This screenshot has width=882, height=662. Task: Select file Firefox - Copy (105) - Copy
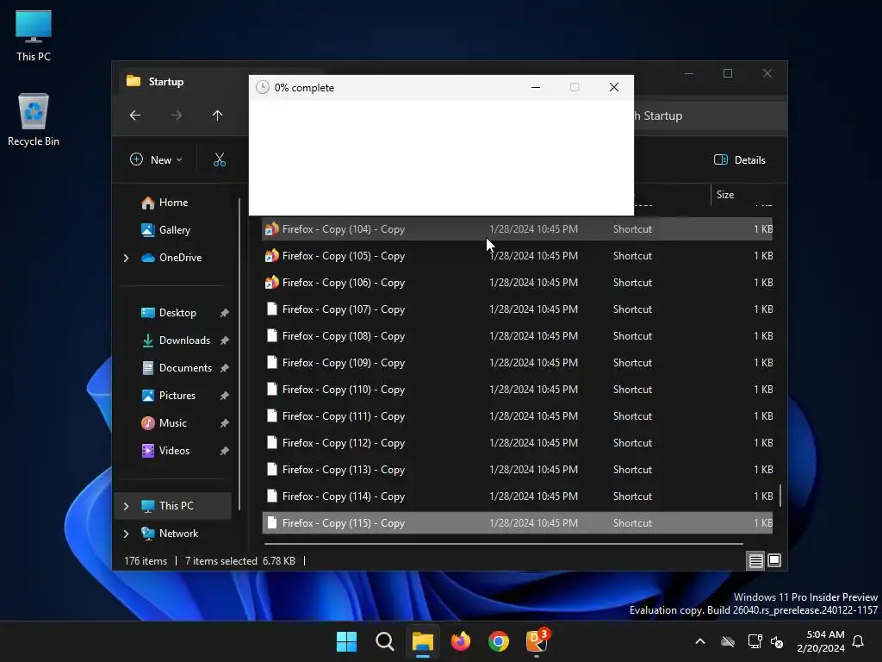tap(517, 256)
